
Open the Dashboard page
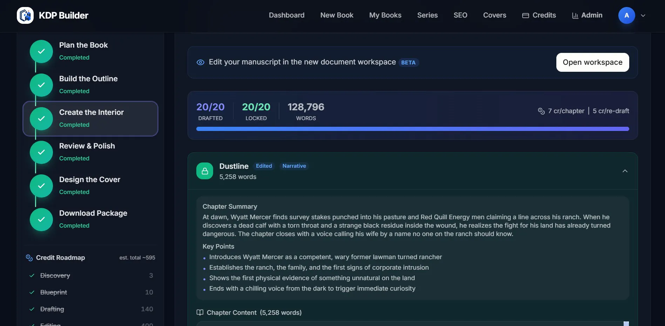(x=286, y=15)
